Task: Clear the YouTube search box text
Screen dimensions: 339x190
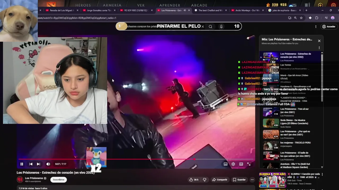Action: 203,26
